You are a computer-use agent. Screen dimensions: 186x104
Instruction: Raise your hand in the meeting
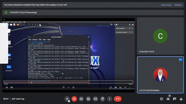pyautogui.click(x=103, y=99)
